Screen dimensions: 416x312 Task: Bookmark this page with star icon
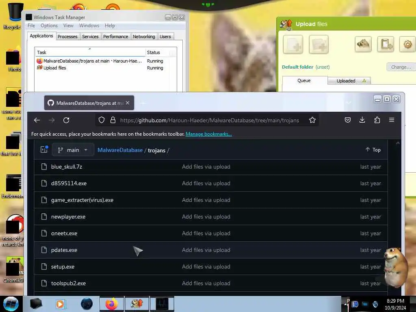point(312,120)
